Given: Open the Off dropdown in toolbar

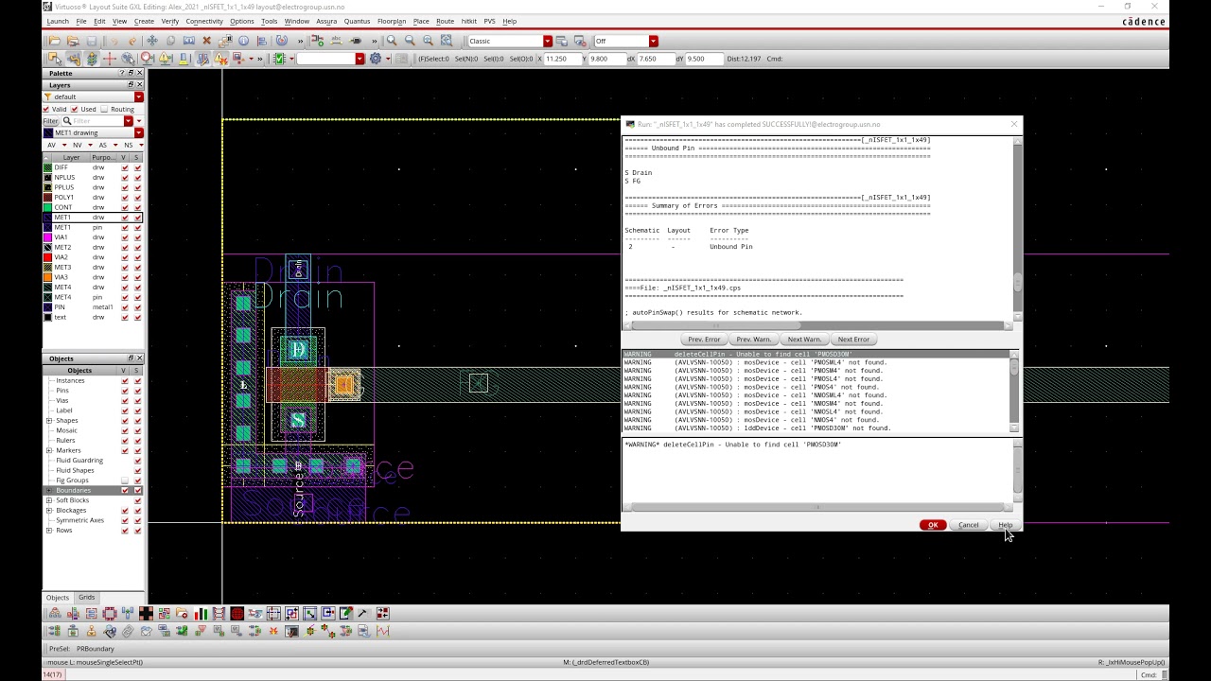Looking at the screenshot, I should 653,41.
